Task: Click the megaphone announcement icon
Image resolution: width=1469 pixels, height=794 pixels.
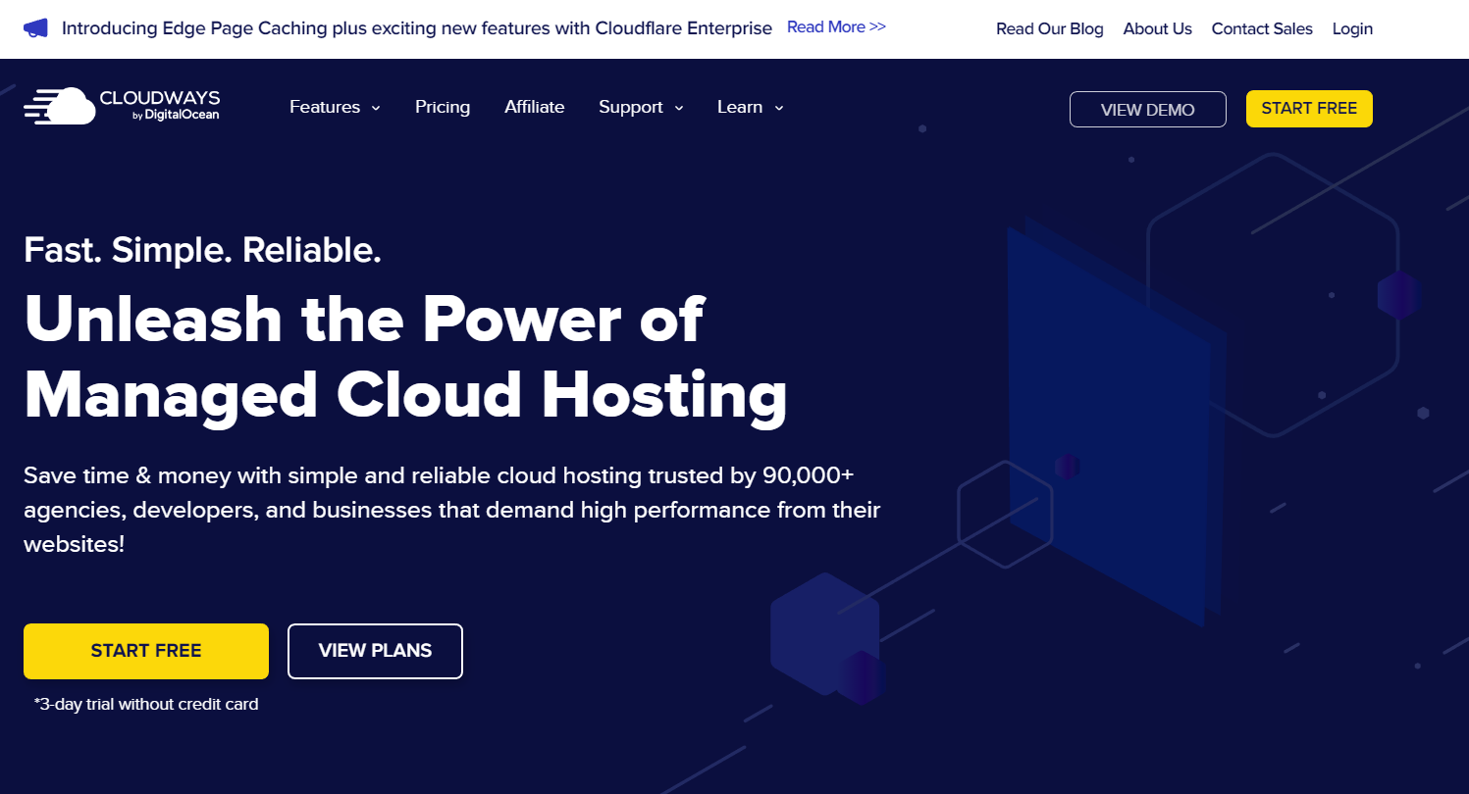Action: coord(35,27)
